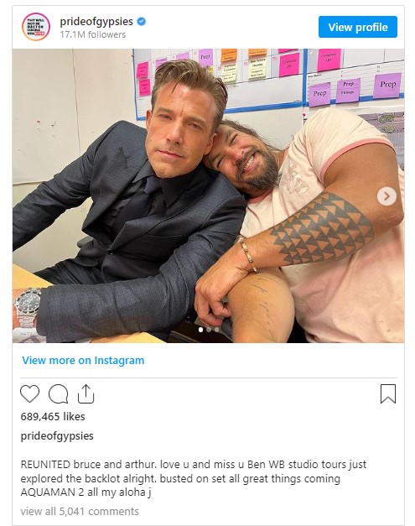Advance carousel with next arrow
This screenshot has width=415, height=526.
386,196
